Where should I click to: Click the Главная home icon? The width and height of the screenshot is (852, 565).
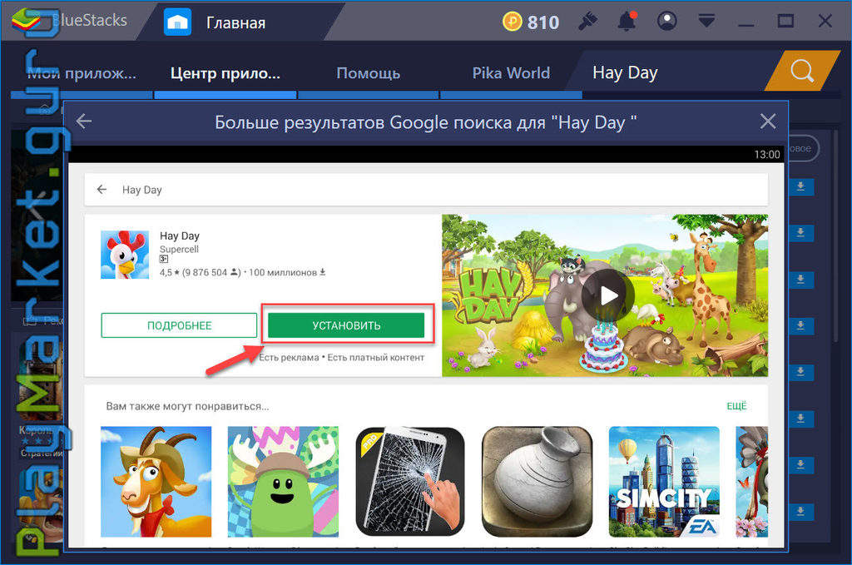pos(178,22)
